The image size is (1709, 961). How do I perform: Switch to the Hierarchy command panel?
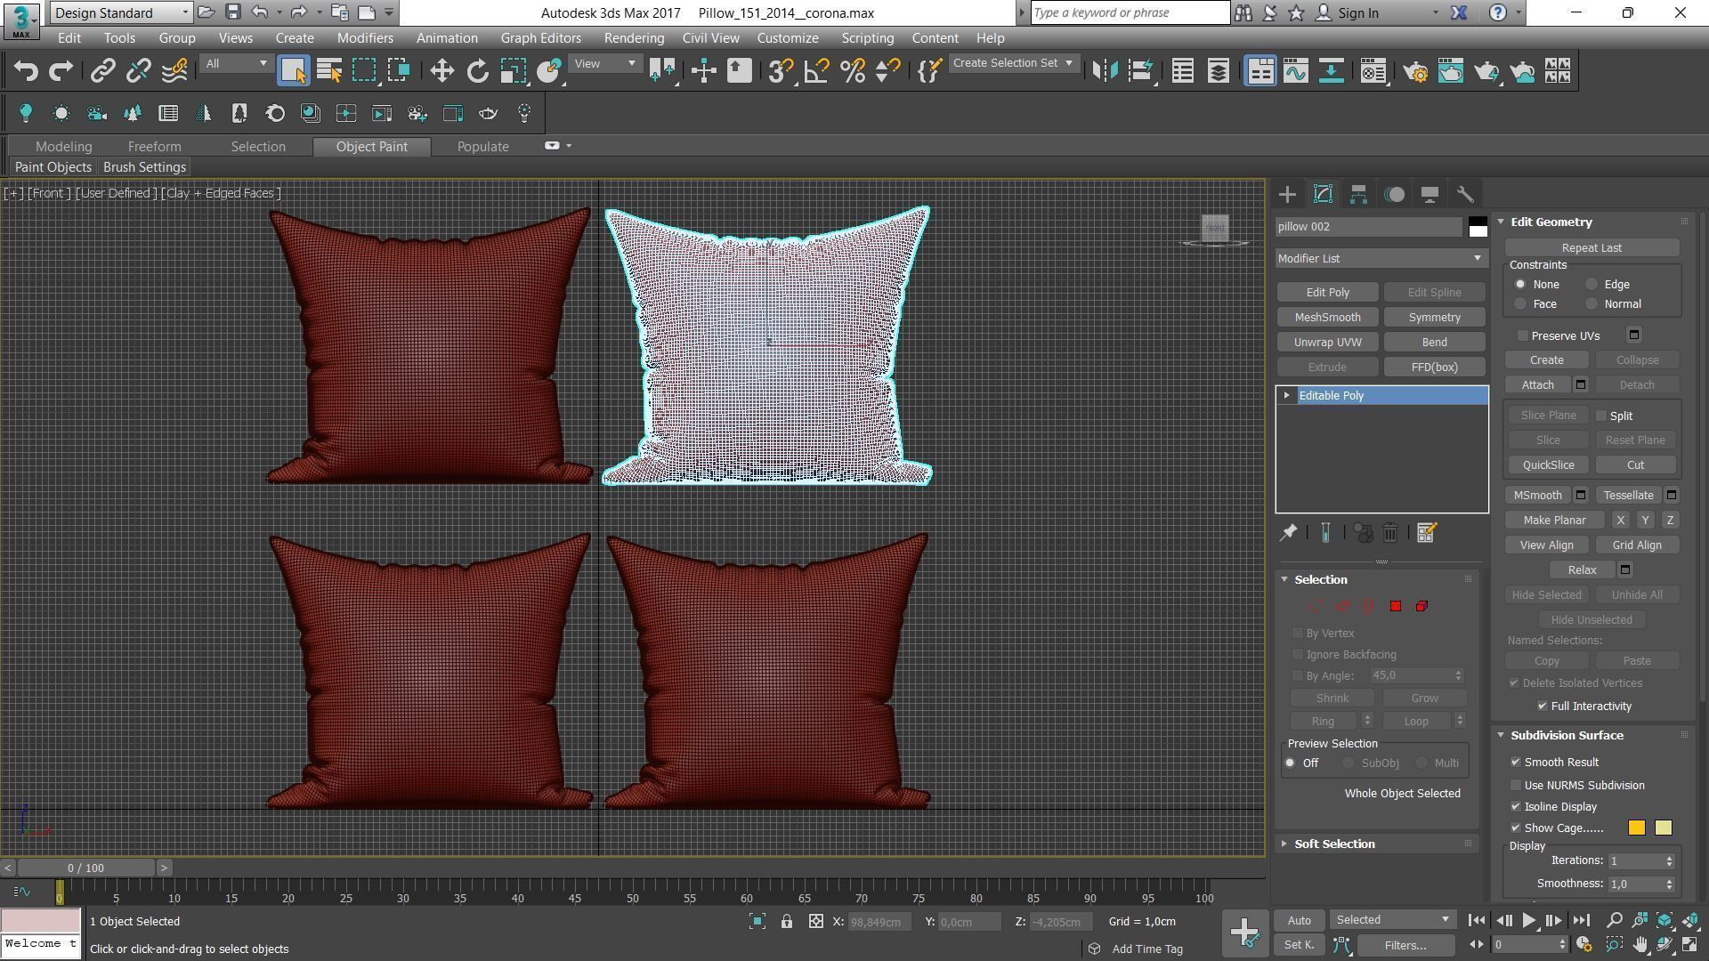1358,194
